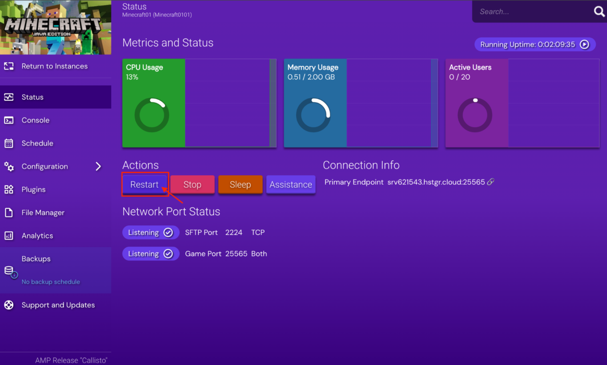Open Support and Updates lifebuoy icon
Viewport: 607px width, 365px height.
tap(9, 305)
